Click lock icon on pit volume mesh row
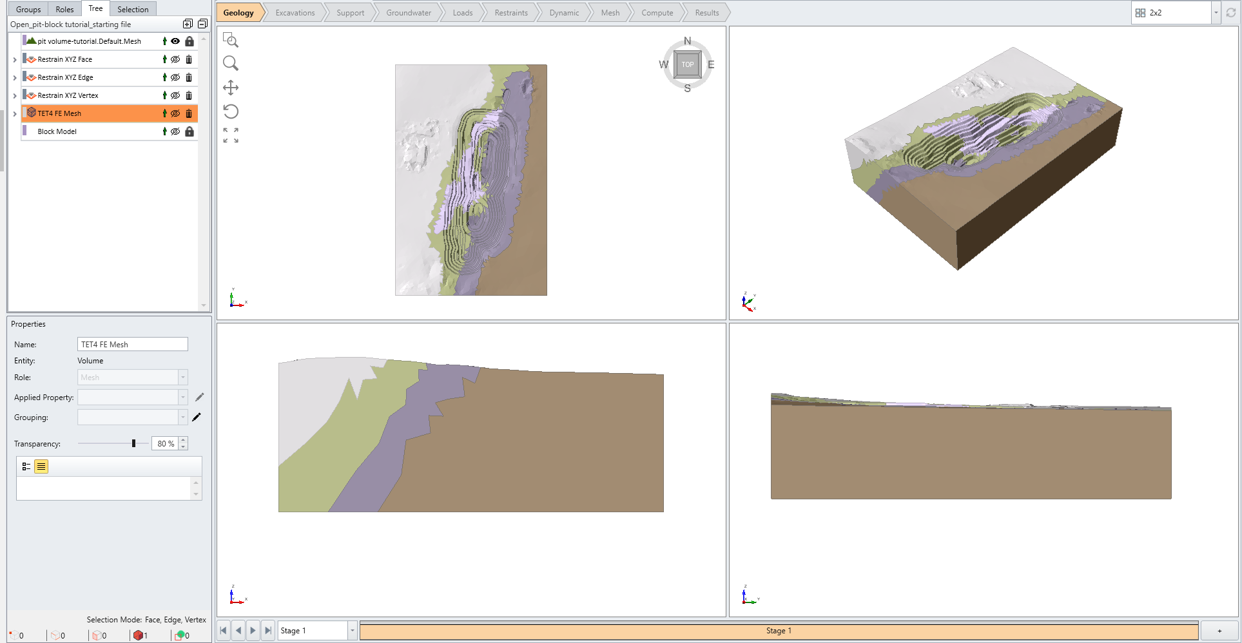The image size is (1242, 643). point(189,41)
